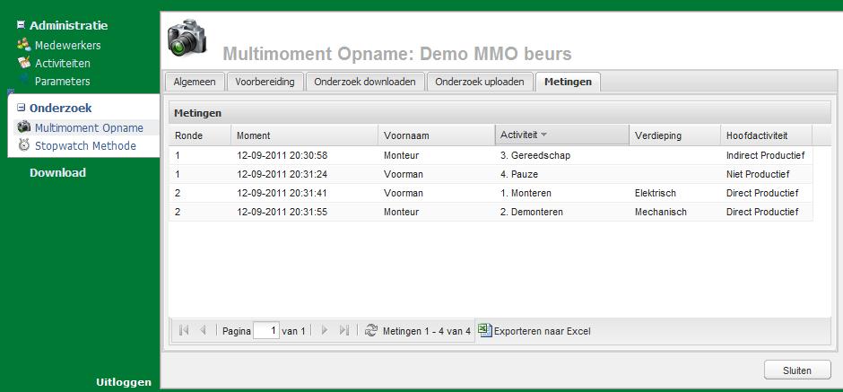Click the Pagina number input field
Image resolution: width=843 pixels, height=392 pixels.
(266, 331)
